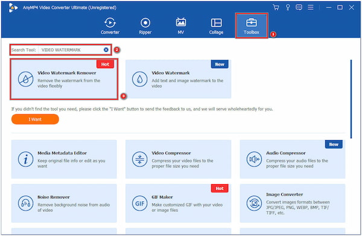This screenshot has width=362, height=236.
Task: Open the Image Converter icon
Action: pos(254,203)
